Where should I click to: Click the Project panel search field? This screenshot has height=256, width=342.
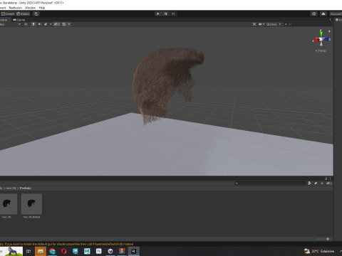point(271,183)
